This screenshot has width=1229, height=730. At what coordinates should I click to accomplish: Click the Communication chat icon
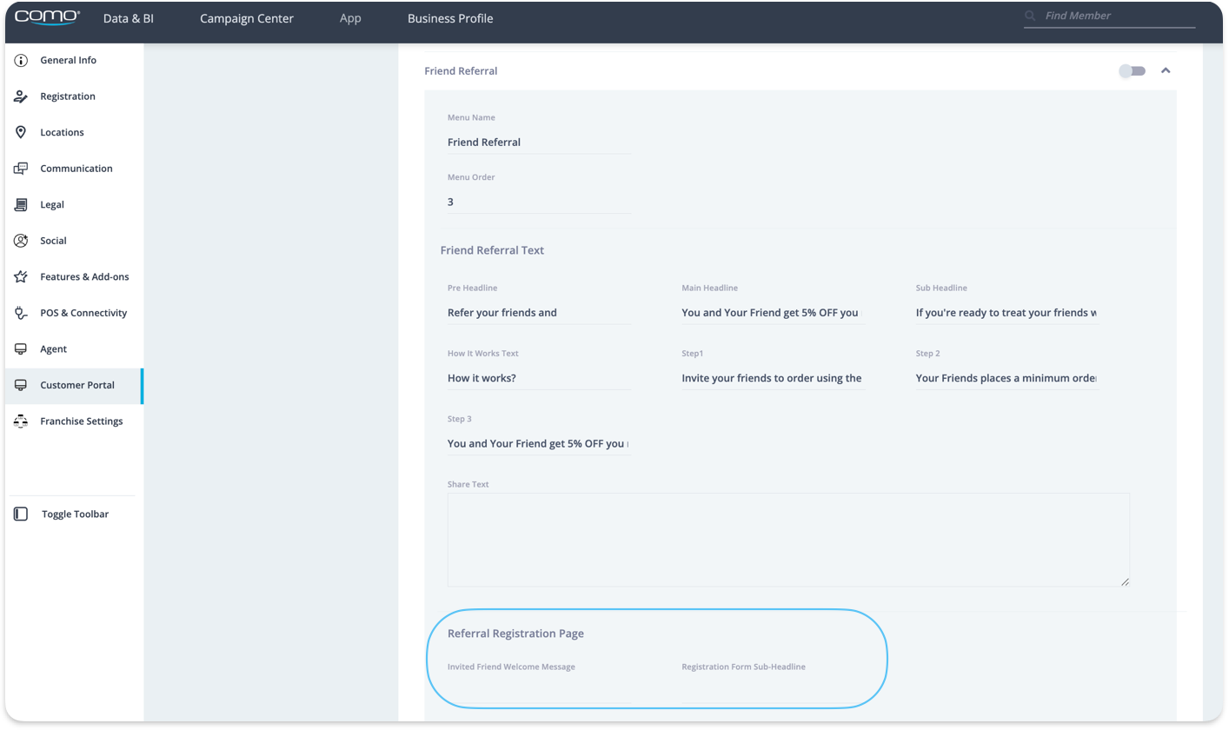click(21, 169)
